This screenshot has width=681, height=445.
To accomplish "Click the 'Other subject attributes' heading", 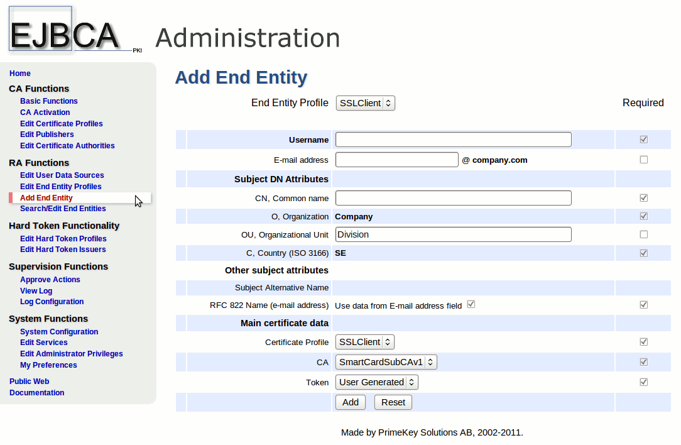I will pyautogui.click(x=276, y=270).
